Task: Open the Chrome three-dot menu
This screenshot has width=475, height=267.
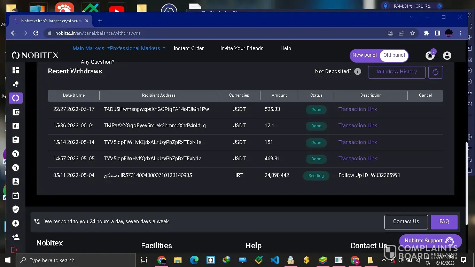Action: pyautogui.click(x=460, y=33)
